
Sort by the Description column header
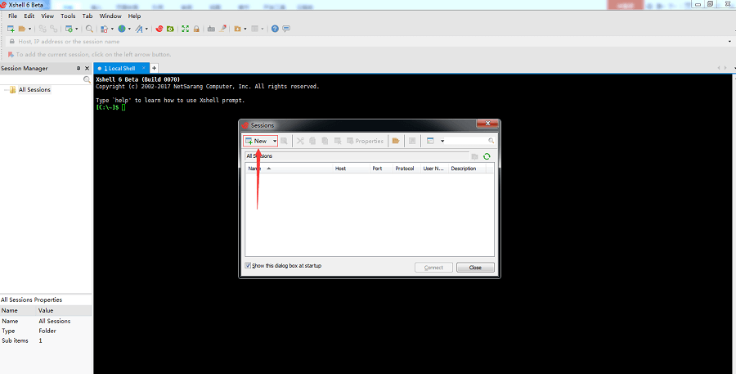pyautogui.click(x=467, y=169)
